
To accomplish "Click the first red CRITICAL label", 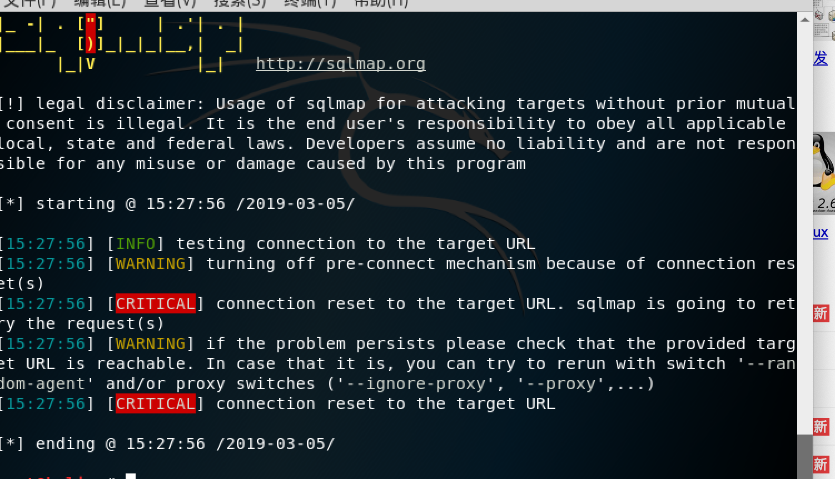I will coord(156,303).
